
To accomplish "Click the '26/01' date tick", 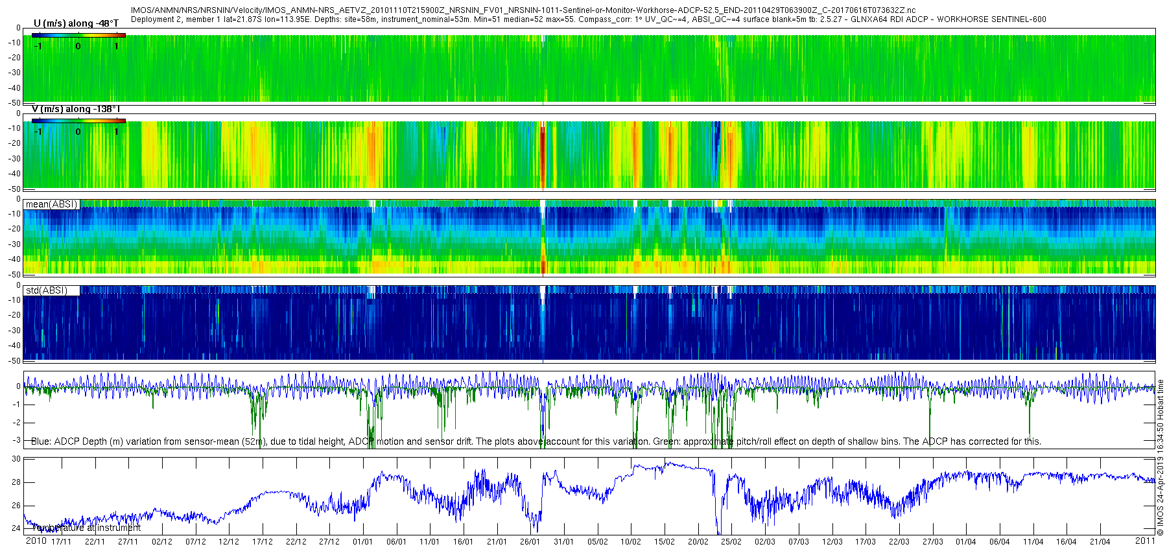I will (x=530, y=542).
